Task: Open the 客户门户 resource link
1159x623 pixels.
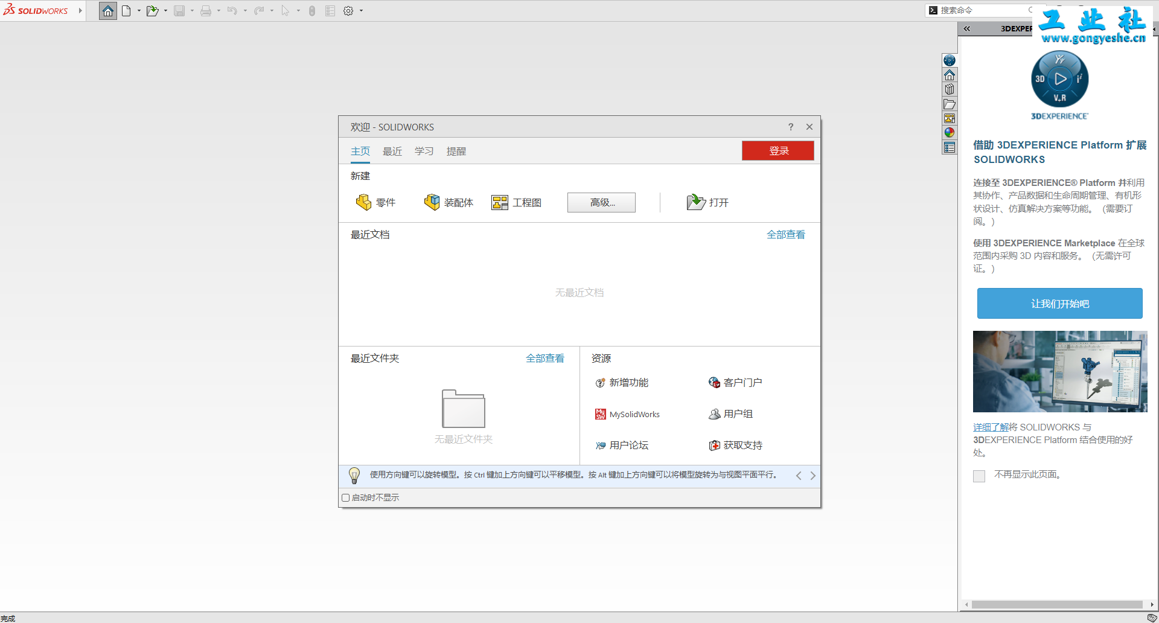Action: coord(735,383)
